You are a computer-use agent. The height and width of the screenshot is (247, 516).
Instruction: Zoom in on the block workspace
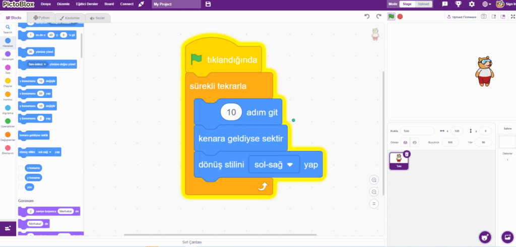pos(373,180)
